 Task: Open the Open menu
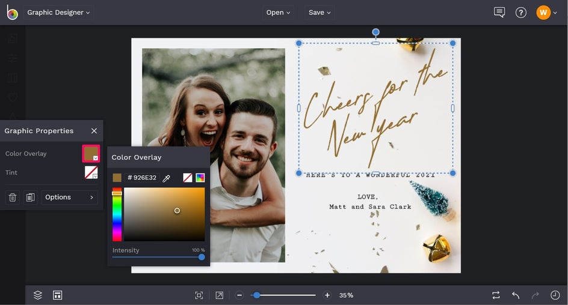click(278, 12)
